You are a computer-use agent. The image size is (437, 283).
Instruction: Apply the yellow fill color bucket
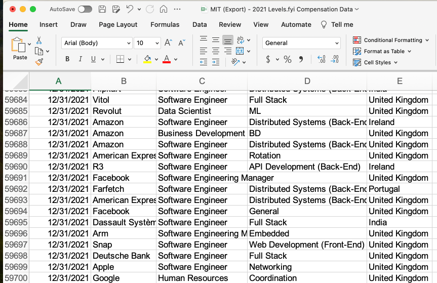(x=147, y=59)
